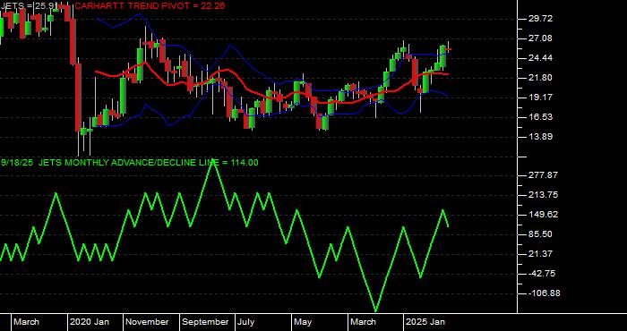Screen dimensions: 627x331
Task: Click the JETS = 25.9 price label
Action: click(x=29, y=6)
